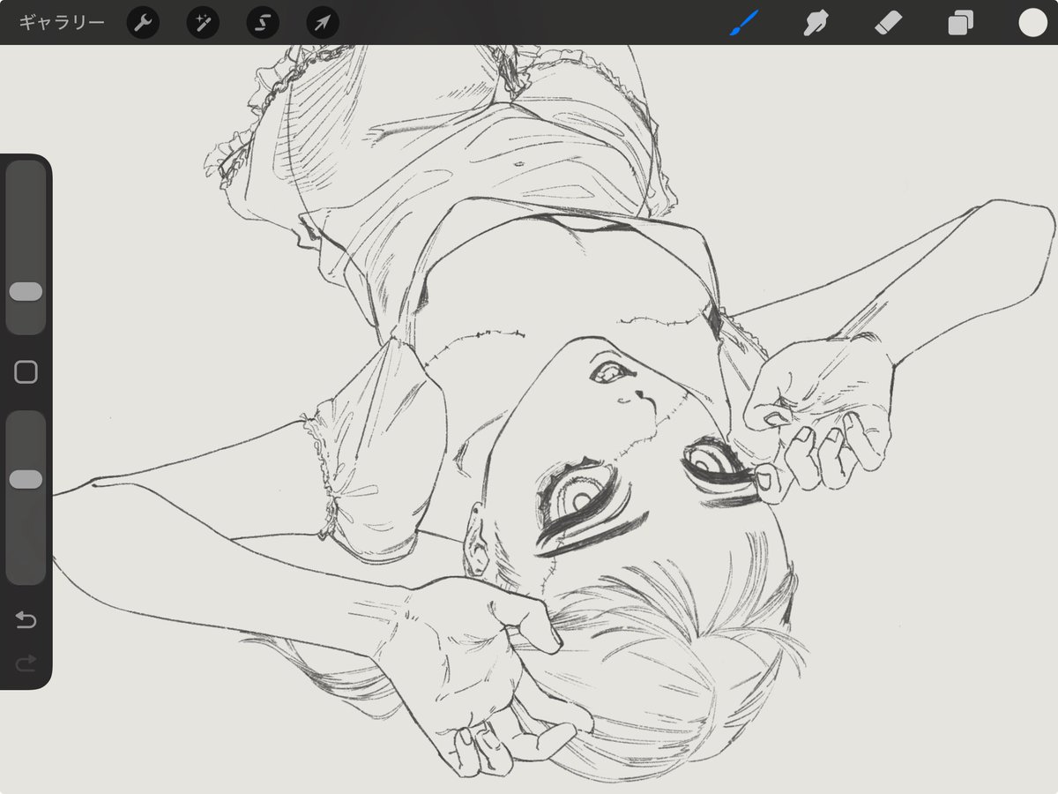Tap the square modify button in sidebar
1058x794 pixels.
click(x=26, y=372)
